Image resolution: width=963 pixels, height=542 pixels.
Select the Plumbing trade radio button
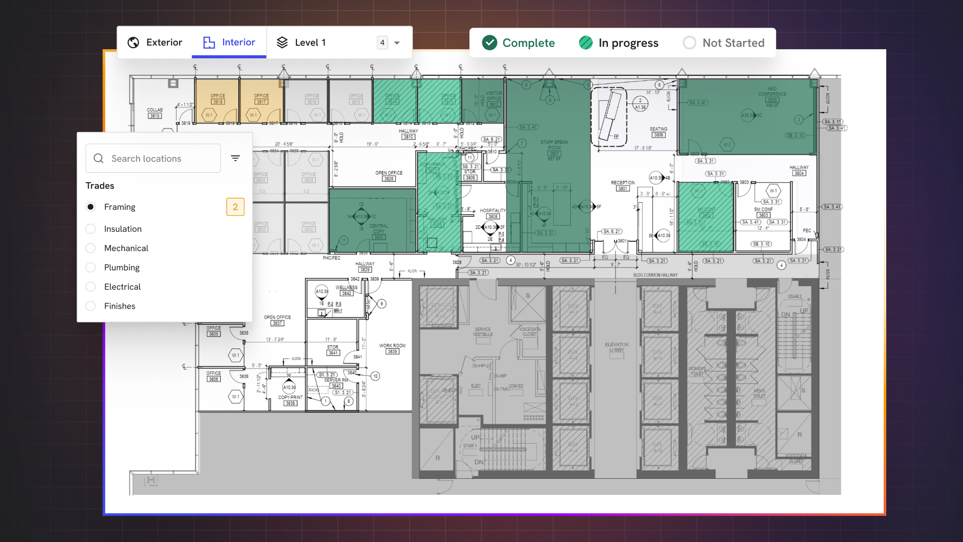tap(91, 267)
